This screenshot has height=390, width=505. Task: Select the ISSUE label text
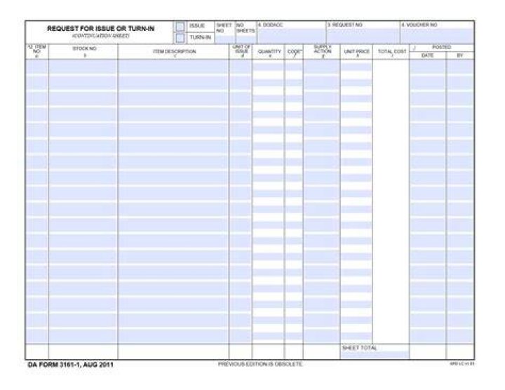197,26
